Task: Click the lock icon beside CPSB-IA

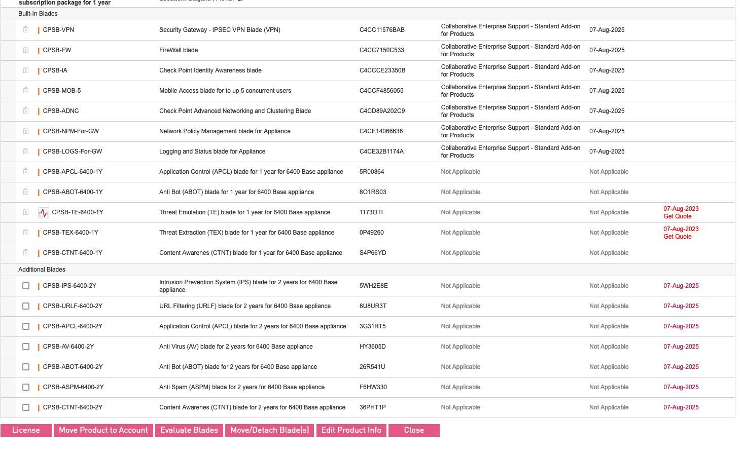Action: (x=26, y=70)
